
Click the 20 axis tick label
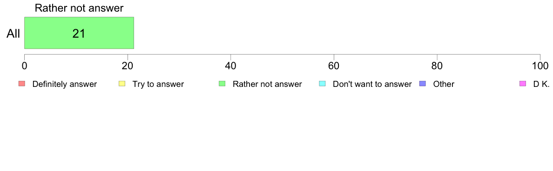coord(128,66)
